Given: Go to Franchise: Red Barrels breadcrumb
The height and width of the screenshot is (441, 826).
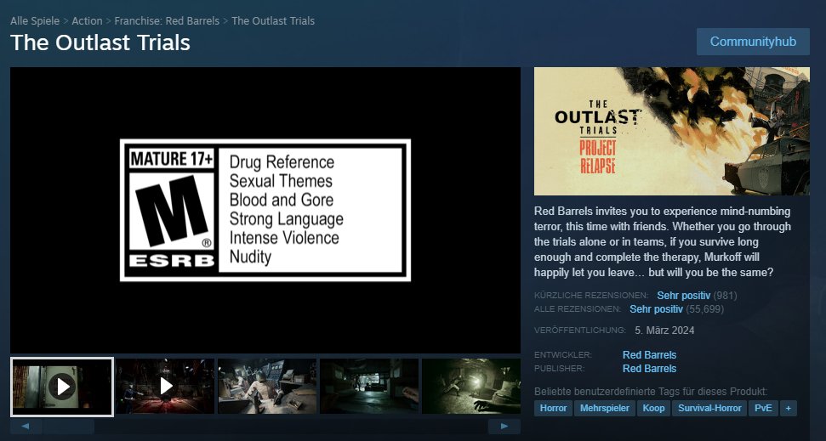Looking at the screenshot, I should coord(167,21).
